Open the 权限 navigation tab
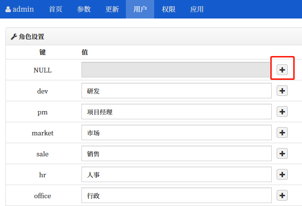 pyautogui.click(x=168, y=9)
